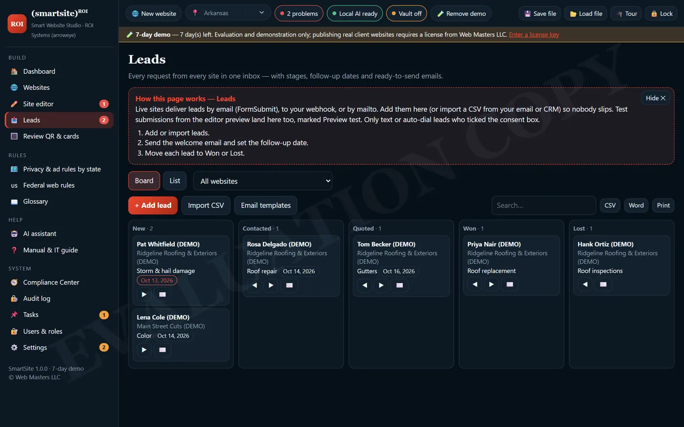Switch leads view to List
Image resolution: width=684 pixels, height=427 pixels.
coord(175,181)
